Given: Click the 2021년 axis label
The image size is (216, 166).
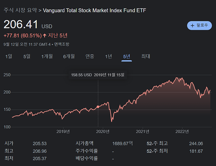Looking at the screenshot, I should [x=143, y=132].
